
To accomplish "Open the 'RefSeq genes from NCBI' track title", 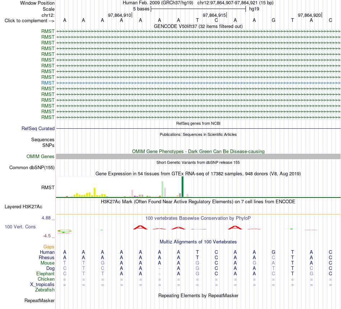I will [198, 123].
